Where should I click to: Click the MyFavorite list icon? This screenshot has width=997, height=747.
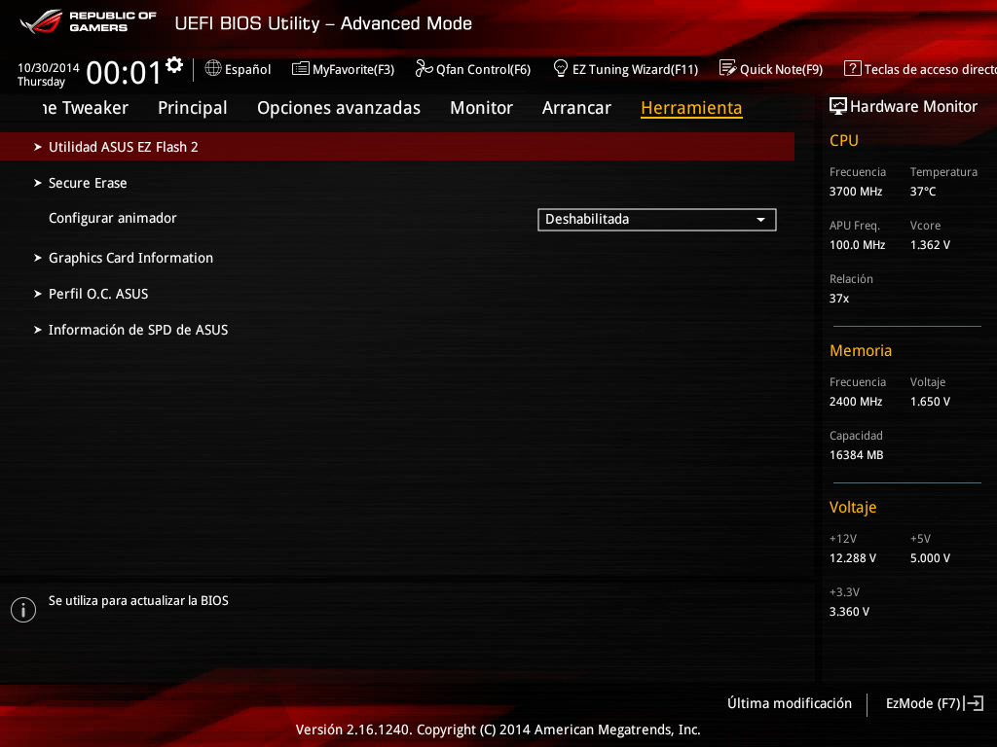(x=300, y=69)
